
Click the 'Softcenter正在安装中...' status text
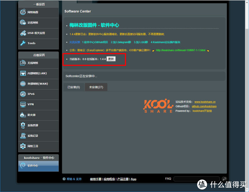[81, 76]
